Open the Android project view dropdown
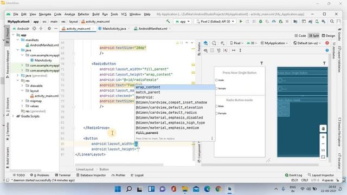Image resolution: width=347 pixels, height=195 pixels. tap(21, 29)
